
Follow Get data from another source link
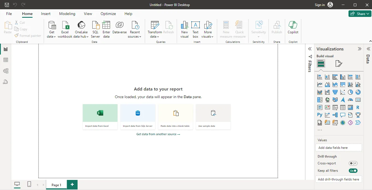[158, 134]
